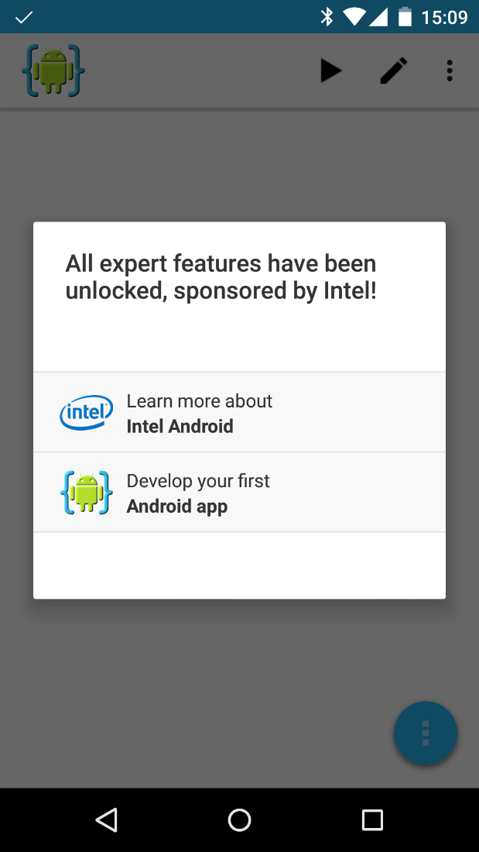This screenshot has height=852, width=479.
Task: Go back using the navigation back triangle
Action: [107, 819]
